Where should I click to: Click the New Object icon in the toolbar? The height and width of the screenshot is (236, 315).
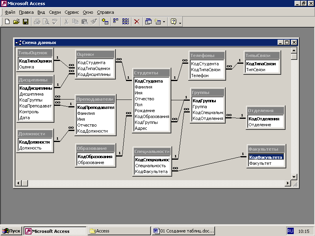[x=157, y=22]
